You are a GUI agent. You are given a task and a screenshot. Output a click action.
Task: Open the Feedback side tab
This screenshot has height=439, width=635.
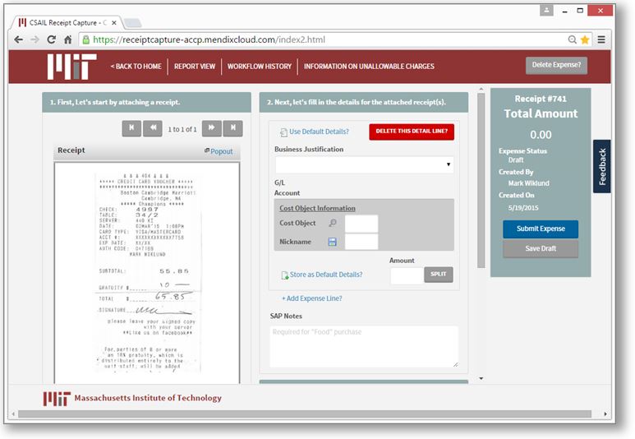tap(602, 166)
